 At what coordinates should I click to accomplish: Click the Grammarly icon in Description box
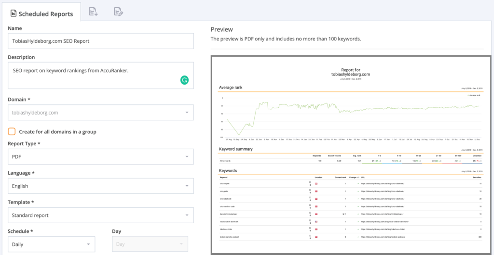184,80
